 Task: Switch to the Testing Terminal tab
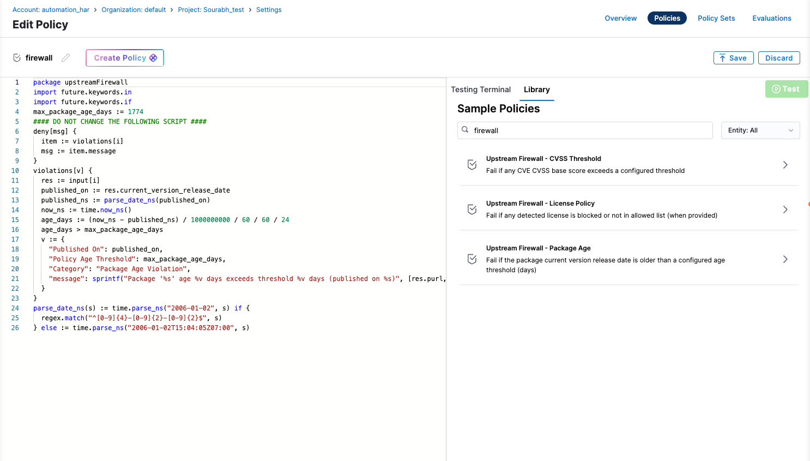point(480,89)
